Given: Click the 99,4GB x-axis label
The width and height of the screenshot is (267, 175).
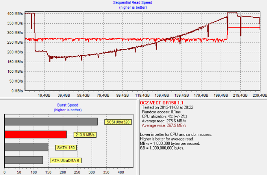Looking at the screenshot, I should [x=122, y=96].
